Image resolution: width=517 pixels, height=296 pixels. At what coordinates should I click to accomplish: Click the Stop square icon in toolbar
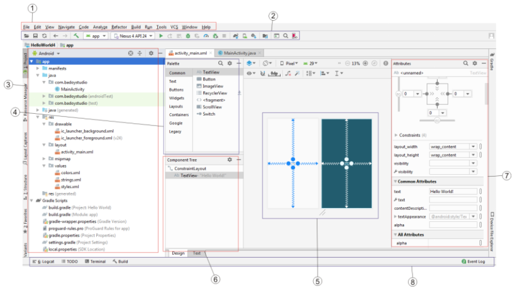click(x=224, y=36)
